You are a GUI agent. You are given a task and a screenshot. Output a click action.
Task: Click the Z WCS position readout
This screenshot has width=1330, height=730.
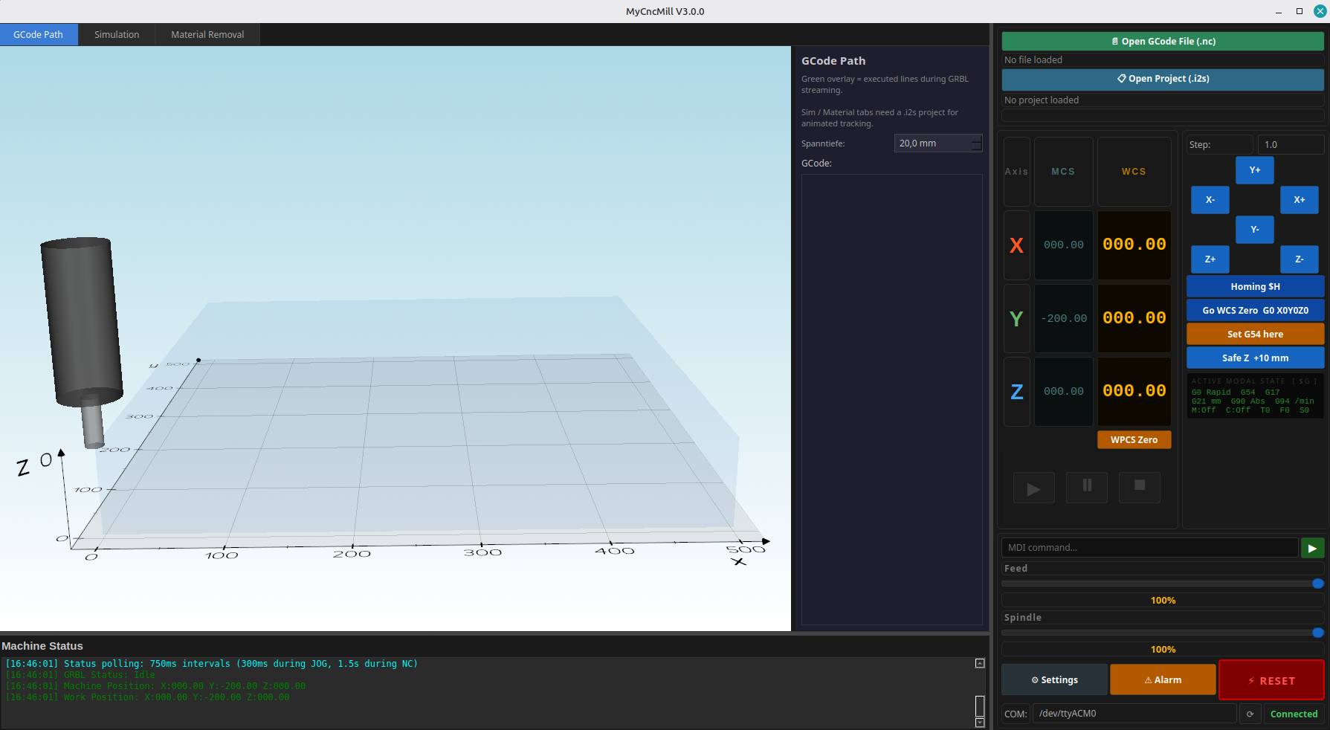1134,391
